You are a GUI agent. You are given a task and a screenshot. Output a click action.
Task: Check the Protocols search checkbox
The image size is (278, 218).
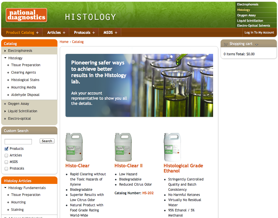pos(6,169)
